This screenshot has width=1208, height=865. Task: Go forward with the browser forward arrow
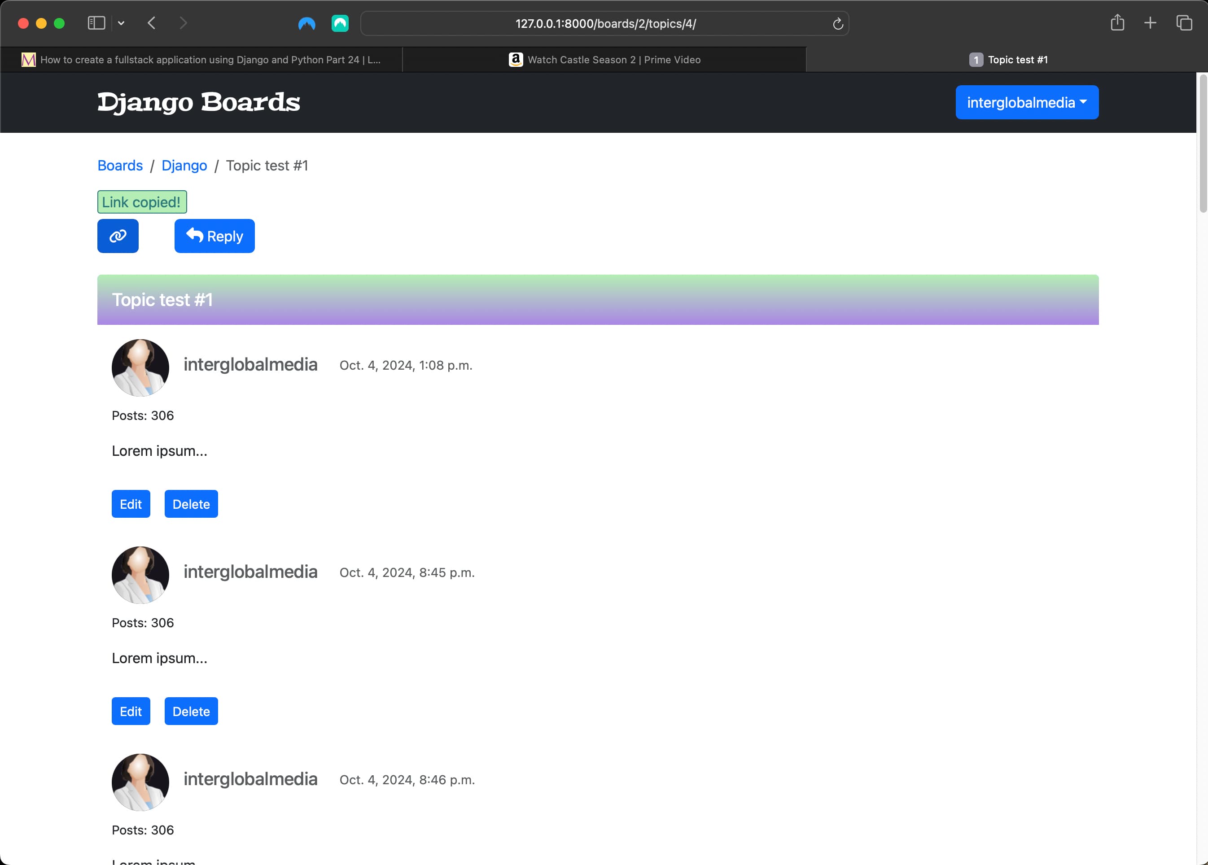(x=183, y=23)
